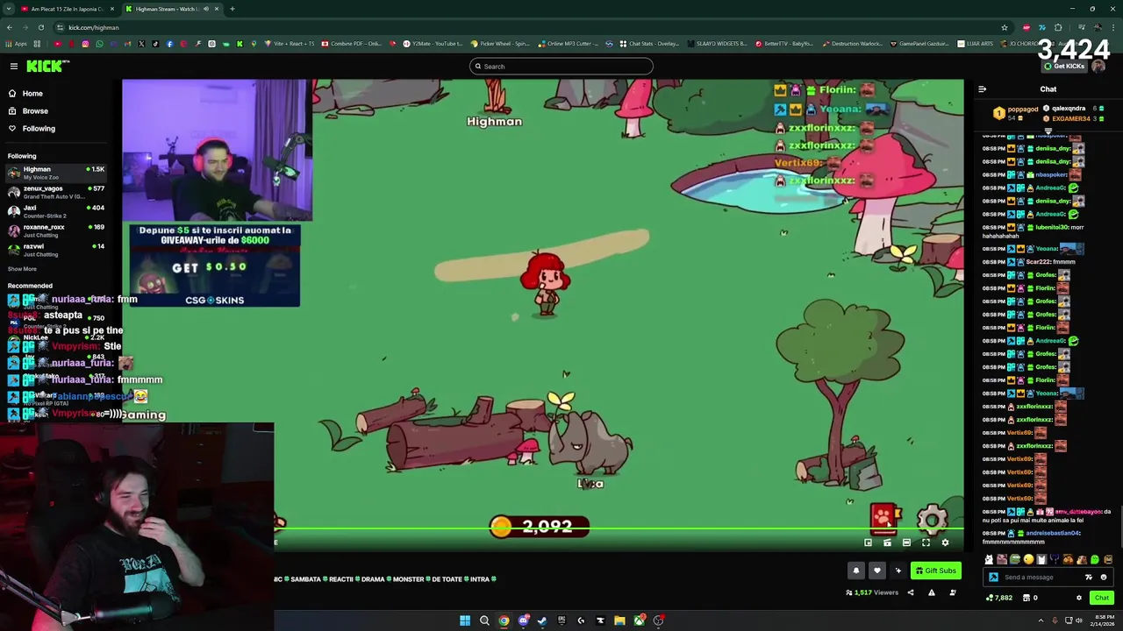The height and width of the screenshot is (631, 1123).
Task: Open the Y2Mate YouTube bookmark
Action: [433, 44]
